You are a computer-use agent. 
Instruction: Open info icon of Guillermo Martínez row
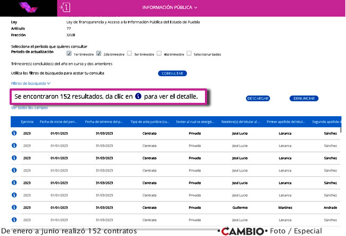pyautogui.click(x=14, y=207)
